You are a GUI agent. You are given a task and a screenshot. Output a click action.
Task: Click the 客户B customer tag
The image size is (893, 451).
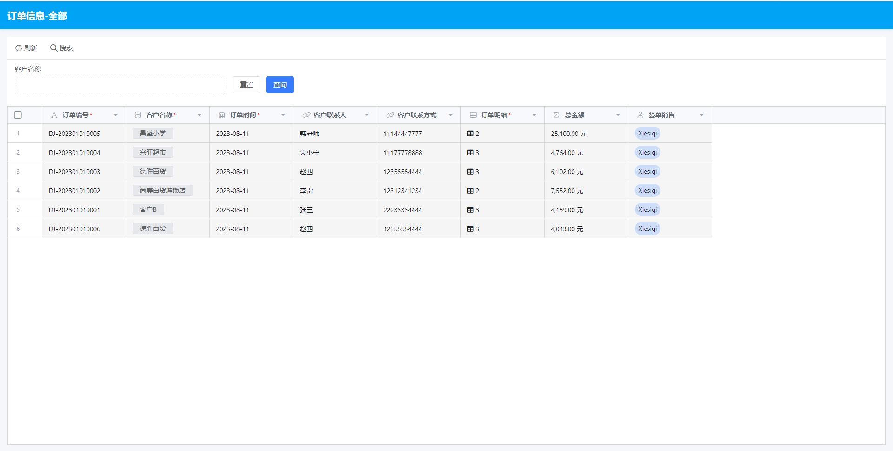coord(148,209)
